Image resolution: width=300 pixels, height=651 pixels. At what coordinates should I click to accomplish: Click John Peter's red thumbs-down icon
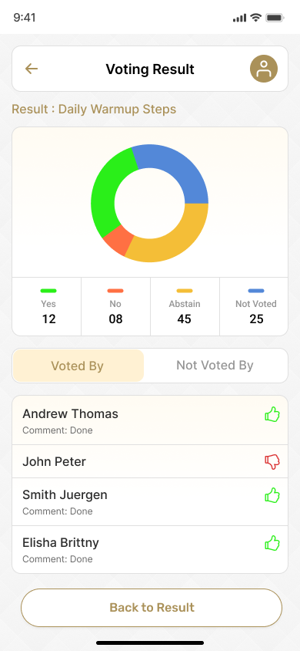[x=272, y=462]
